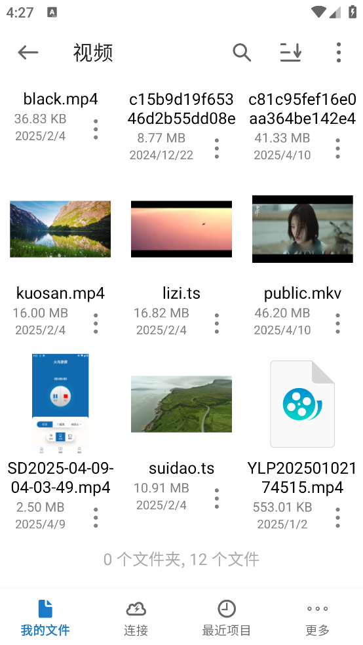Viewport: 363px width, 645px height.
Task: Open options for public.mkv
Action: [337, 323]
